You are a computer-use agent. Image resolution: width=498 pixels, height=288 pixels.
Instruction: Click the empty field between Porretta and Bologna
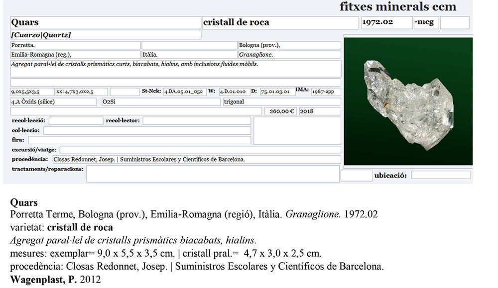pos(189,45)
